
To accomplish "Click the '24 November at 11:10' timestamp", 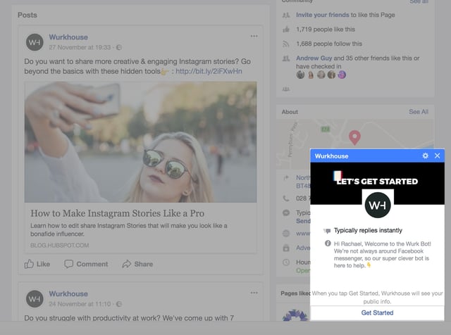I will [x=80, y=304].
